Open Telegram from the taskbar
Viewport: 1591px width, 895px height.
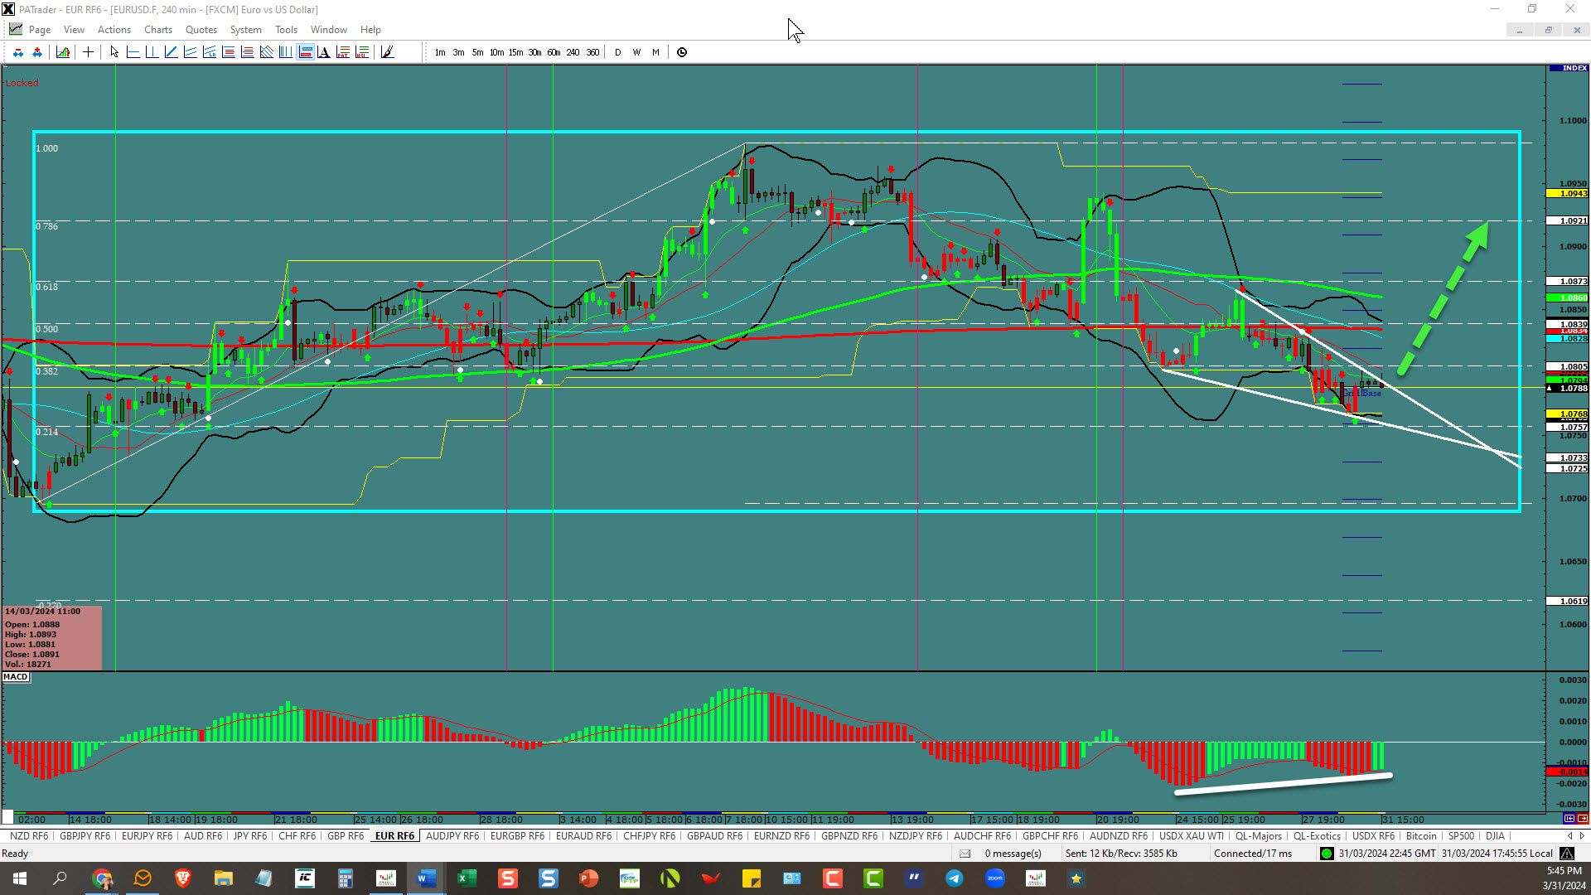pyautogui.click(x=955, y=878)
